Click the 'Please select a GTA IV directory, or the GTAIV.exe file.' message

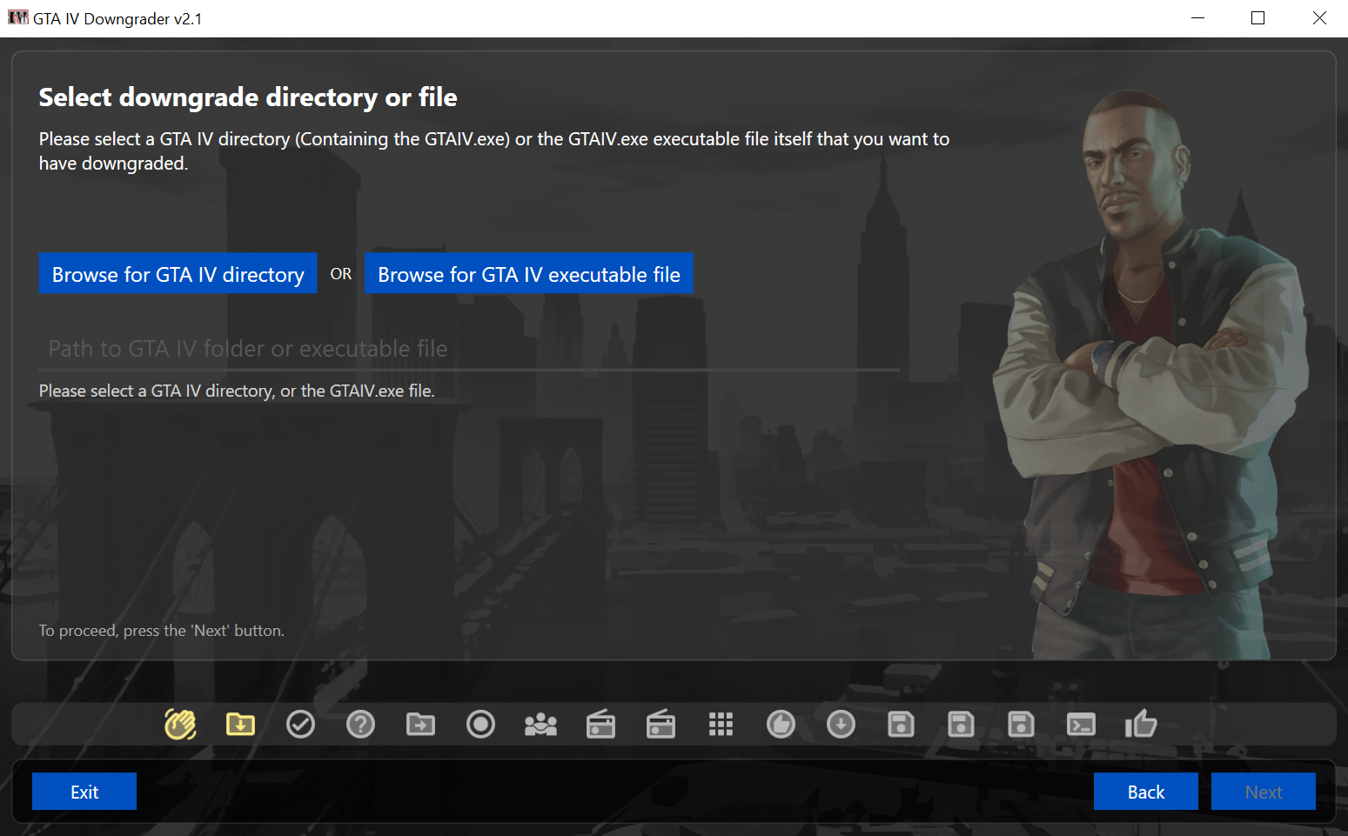point(237,391)
